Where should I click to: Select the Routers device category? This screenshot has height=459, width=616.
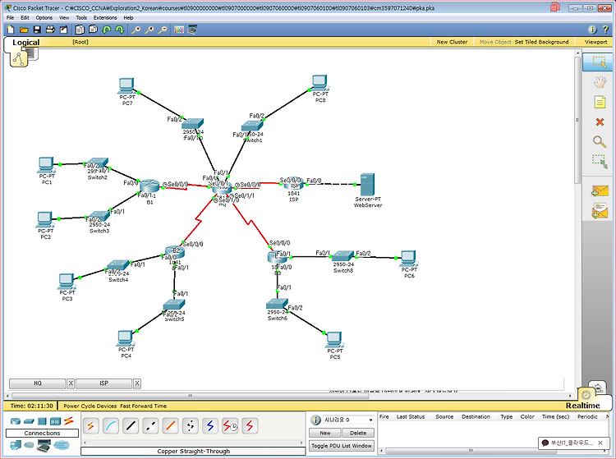tap(16, 421)
